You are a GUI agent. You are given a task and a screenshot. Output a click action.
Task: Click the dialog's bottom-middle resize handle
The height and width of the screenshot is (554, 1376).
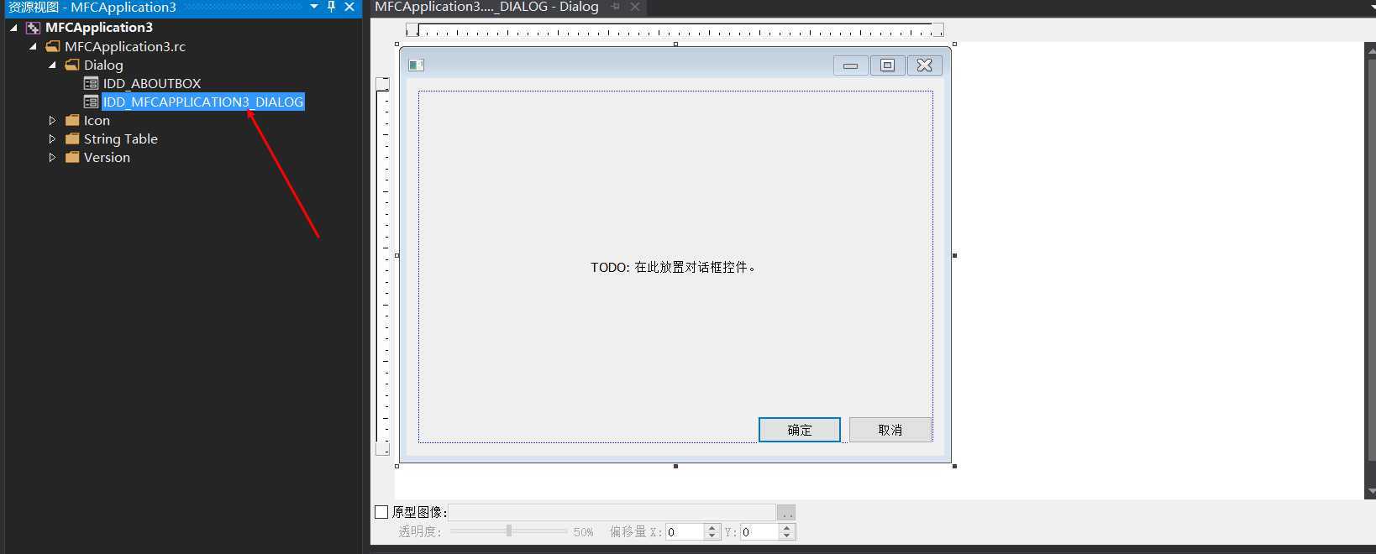675,466
